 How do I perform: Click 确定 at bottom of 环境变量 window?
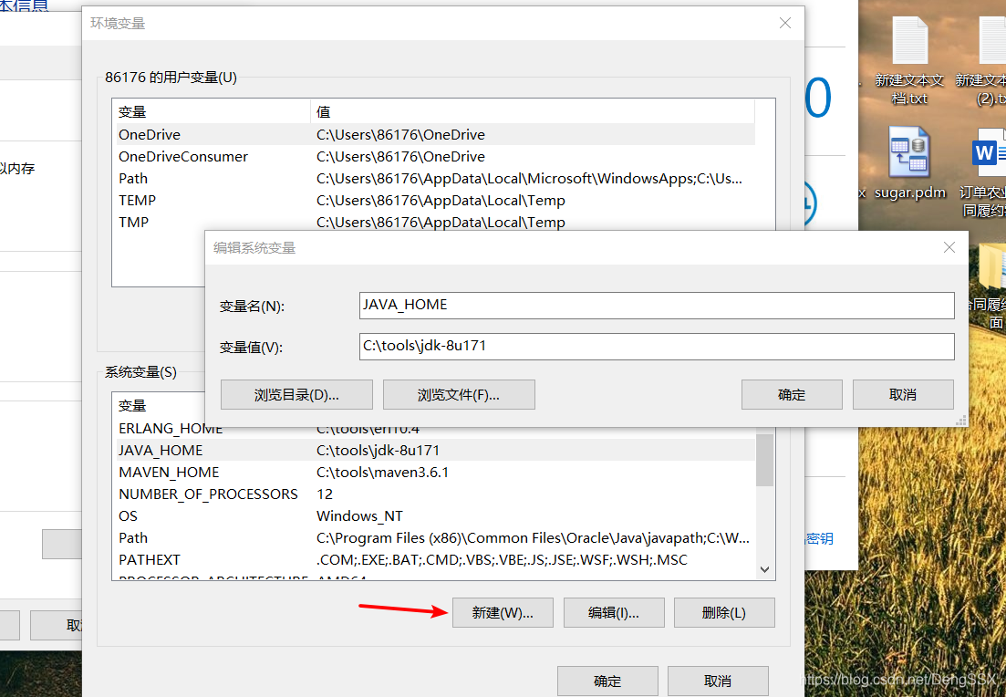607,681
